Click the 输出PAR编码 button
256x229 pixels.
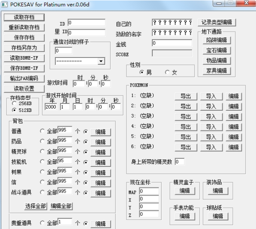[x=24, y=78]
